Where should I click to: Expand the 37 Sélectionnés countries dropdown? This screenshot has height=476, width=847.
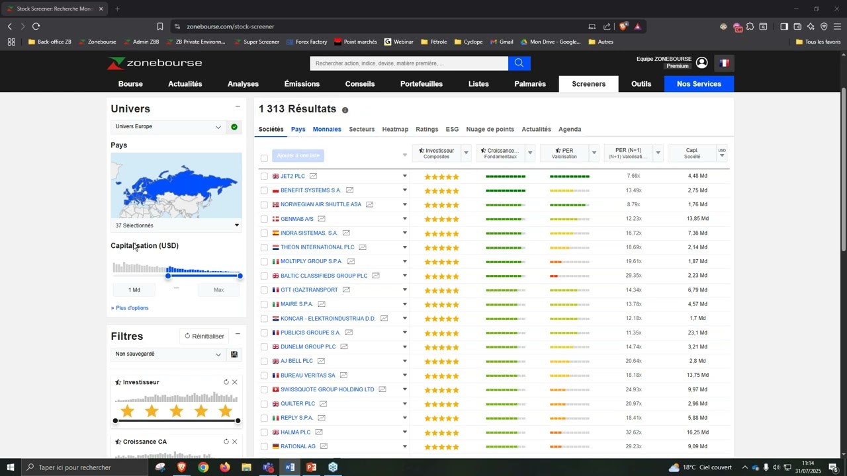[176, 225]
